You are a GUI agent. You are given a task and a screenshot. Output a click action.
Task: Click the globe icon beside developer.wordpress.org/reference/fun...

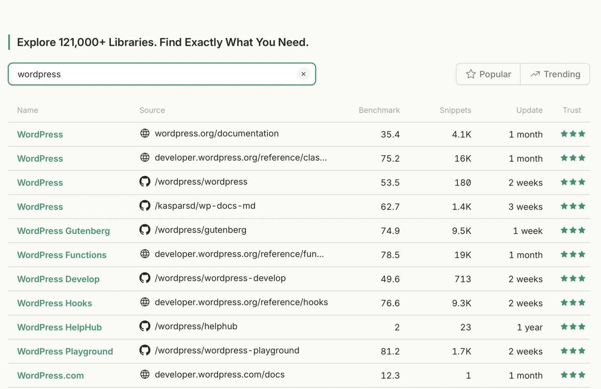[x=145, y=254]
